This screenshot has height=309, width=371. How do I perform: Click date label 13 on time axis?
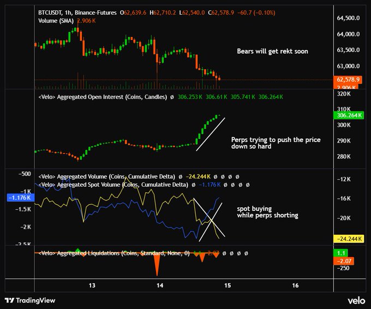(92, 286)
